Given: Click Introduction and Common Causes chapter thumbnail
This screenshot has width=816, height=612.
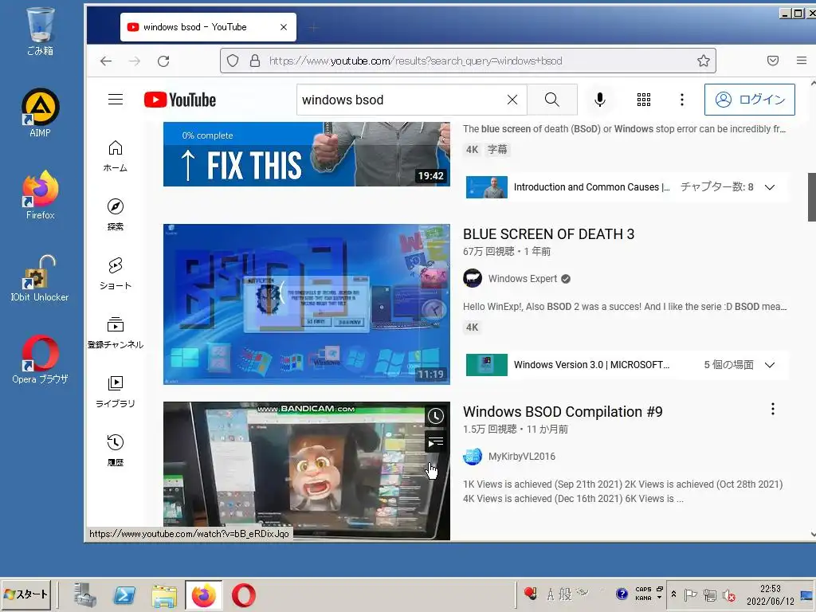Looking at the screenshot, I should tap(487, 186).
